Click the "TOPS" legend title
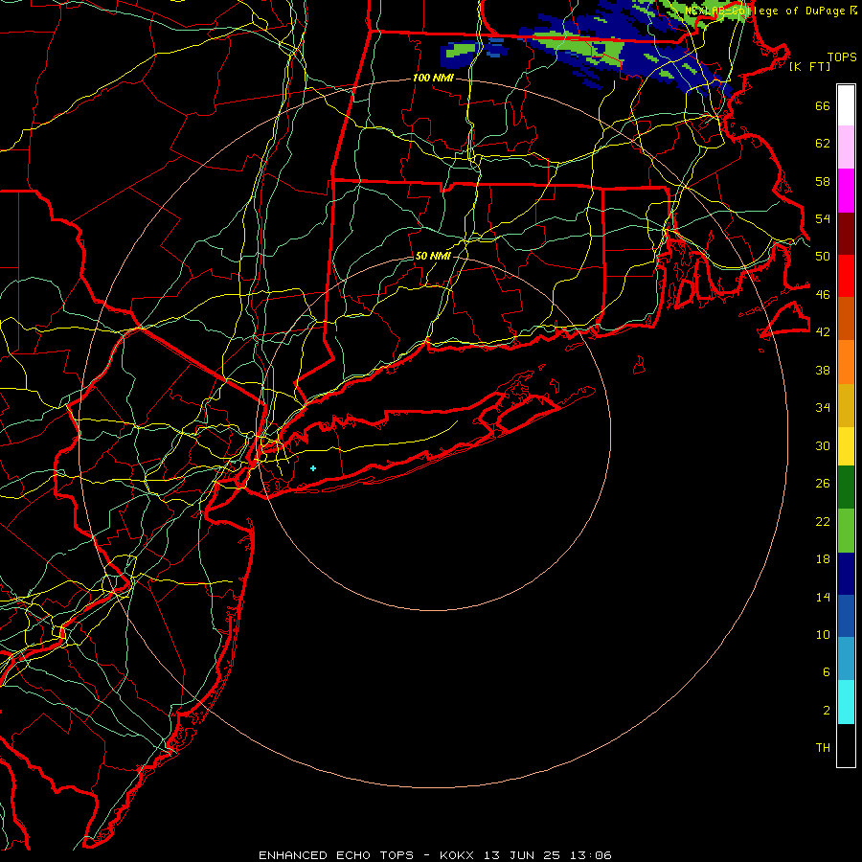Image resolution: width=862 pixels, height=862 pixels. (x=842, y=57)
